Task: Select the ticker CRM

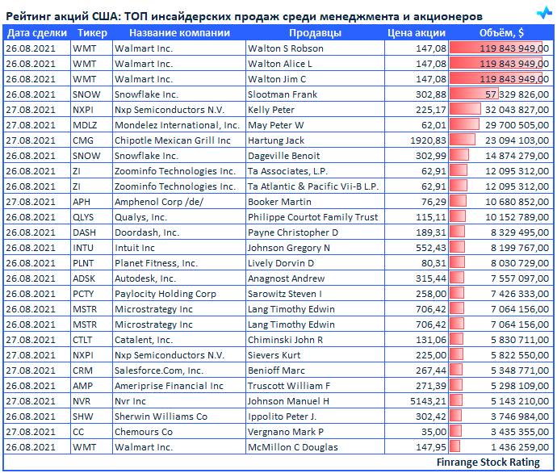Action: pyautogui.click(x=83, y=370)
